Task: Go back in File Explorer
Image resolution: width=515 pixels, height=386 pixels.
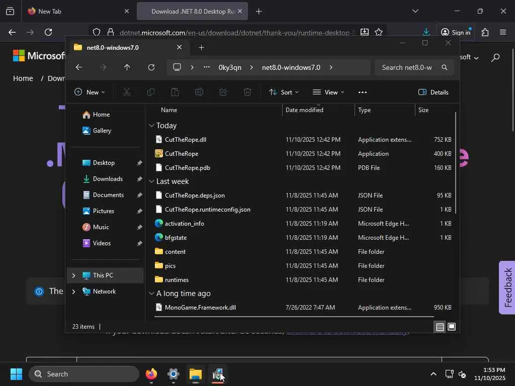Action: pyautogui.click(x=79, y=67)
